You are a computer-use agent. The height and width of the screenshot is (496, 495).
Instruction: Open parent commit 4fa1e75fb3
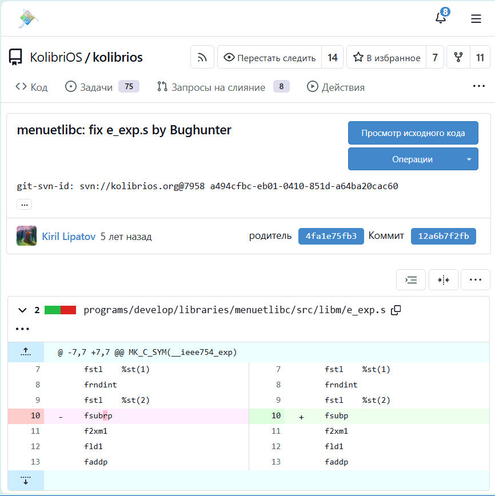(x=331, y=236)
